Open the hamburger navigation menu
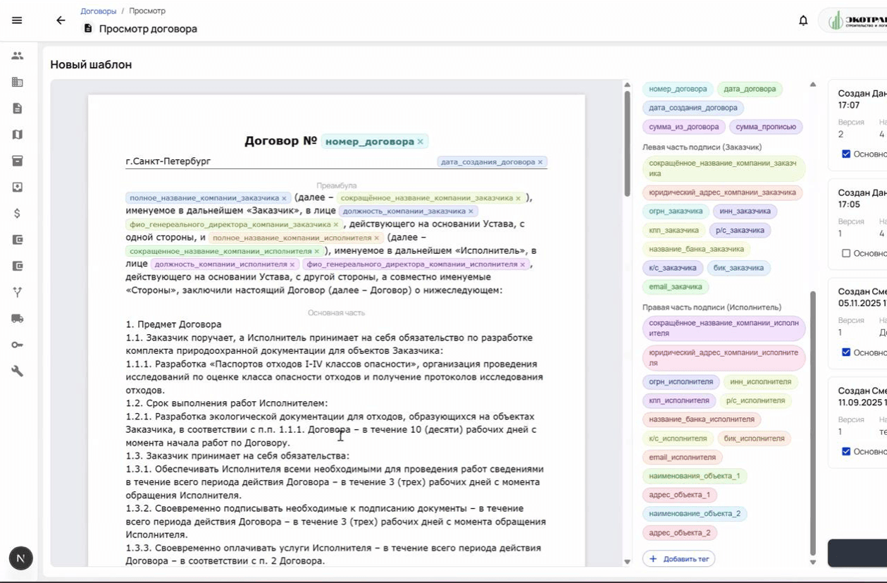The height and width of the screenshot is (583, 887). pos(17,20)
